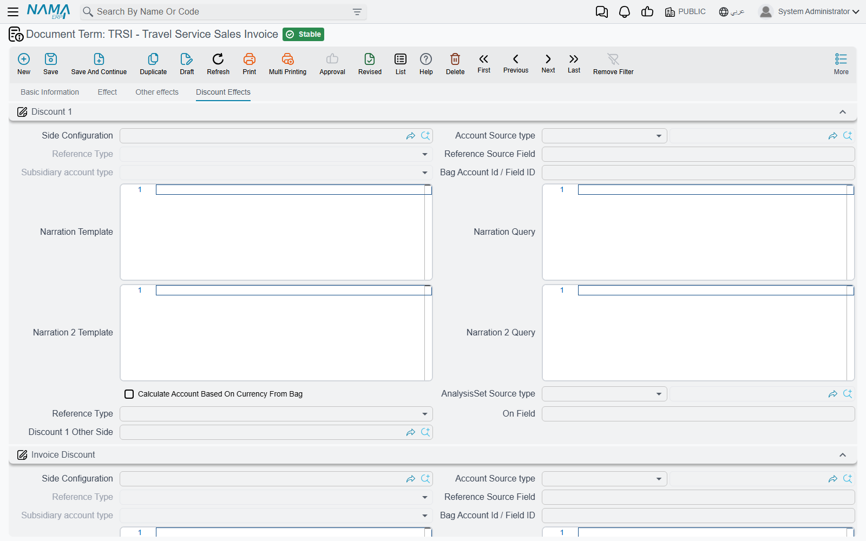866x541 pixels.
Task: Open the hamburger main menu
Action: click(x=13, y=11)
